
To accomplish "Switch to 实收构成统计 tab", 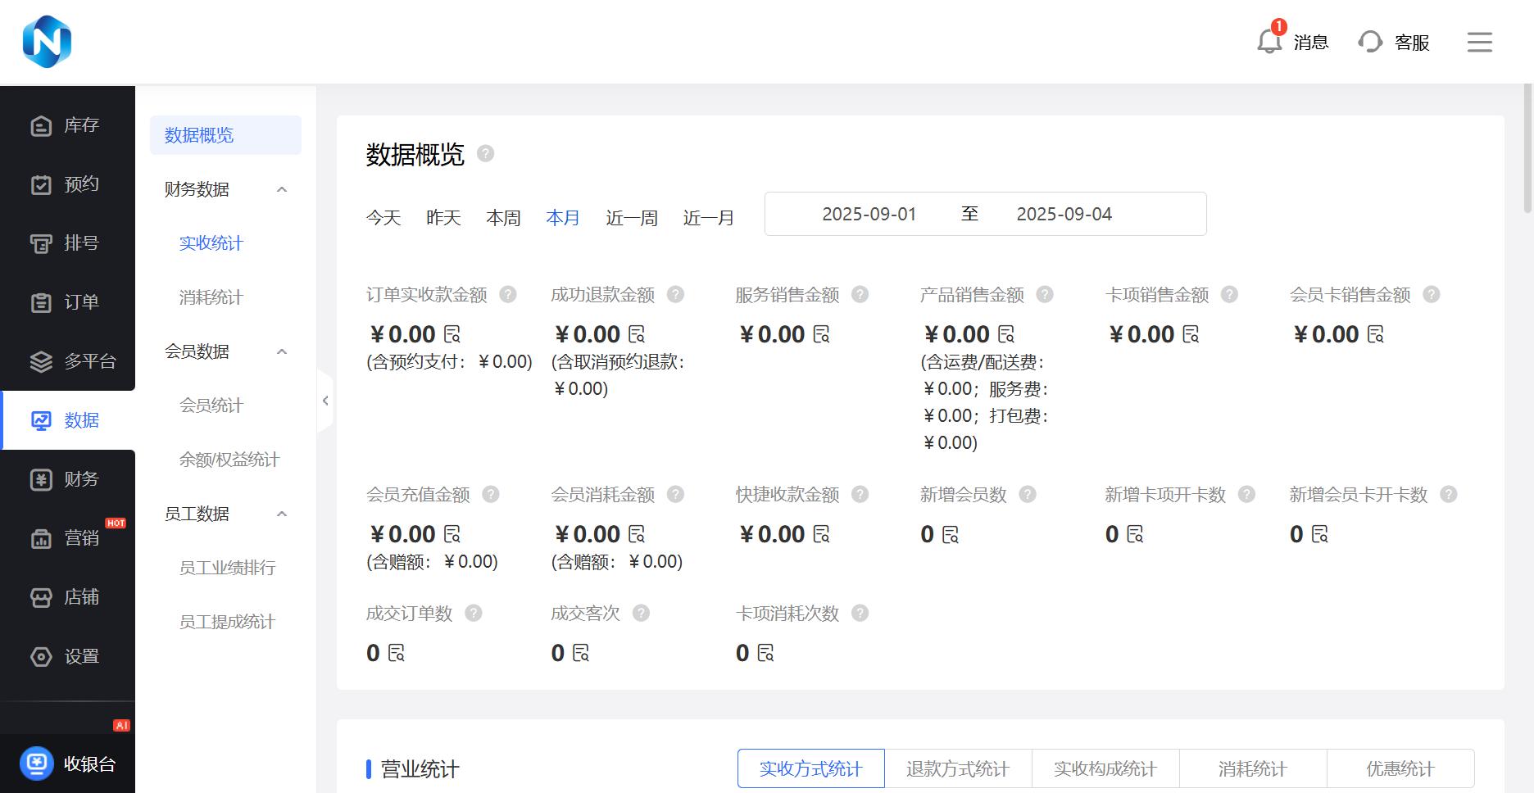I will coord(1105,768).
